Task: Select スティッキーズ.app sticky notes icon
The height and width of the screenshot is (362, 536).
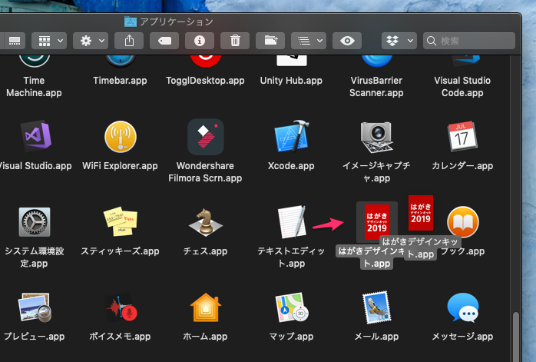Action: 121,221
